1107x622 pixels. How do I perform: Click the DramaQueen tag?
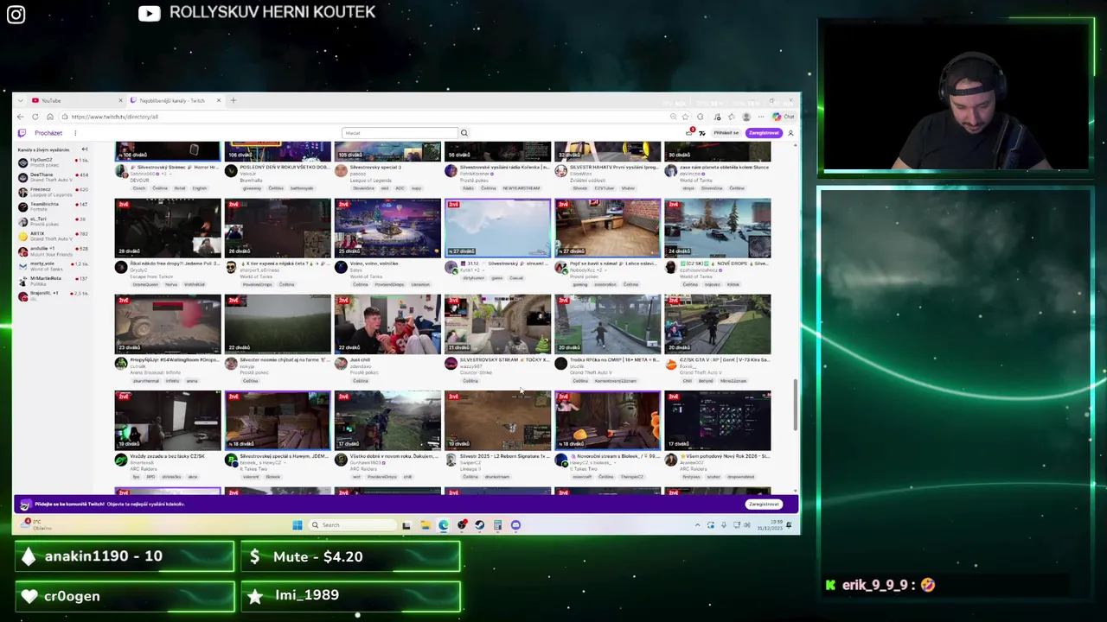pos(144,284)
